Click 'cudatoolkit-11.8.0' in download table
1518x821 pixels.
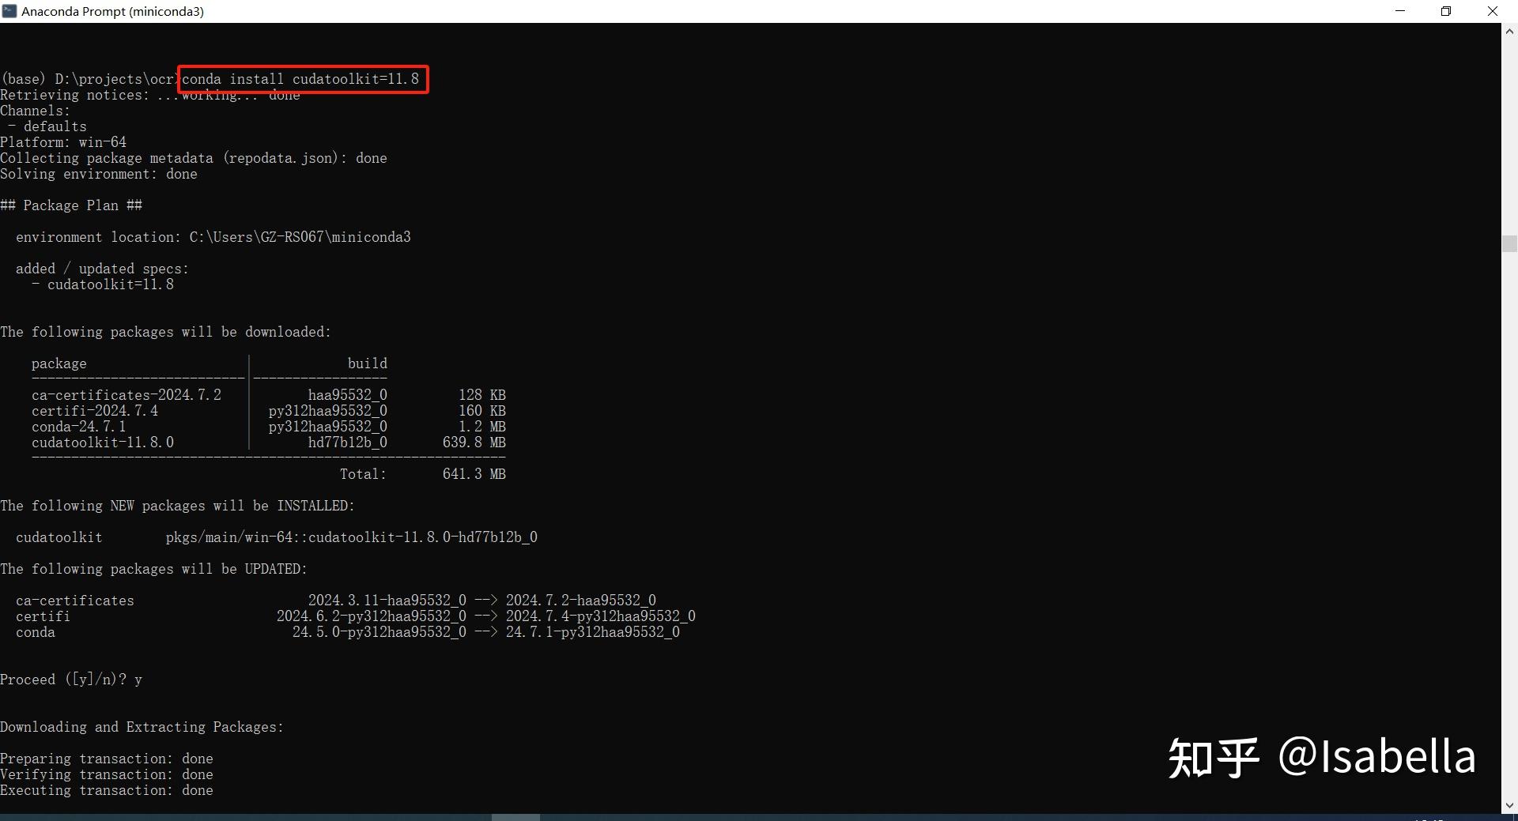pyautogui.click(x=103, y=443)
